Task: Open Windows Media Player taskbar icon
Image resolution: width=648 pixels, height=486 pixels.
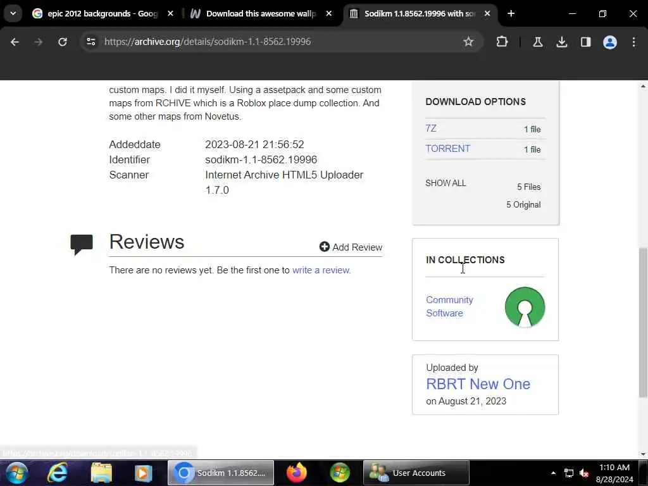Action: click(143, 473)
